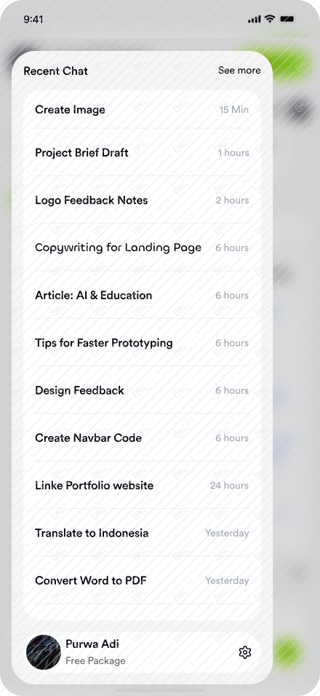Tap the battery icon in status bar
The image size is (320, 696).
click(287, 19)
